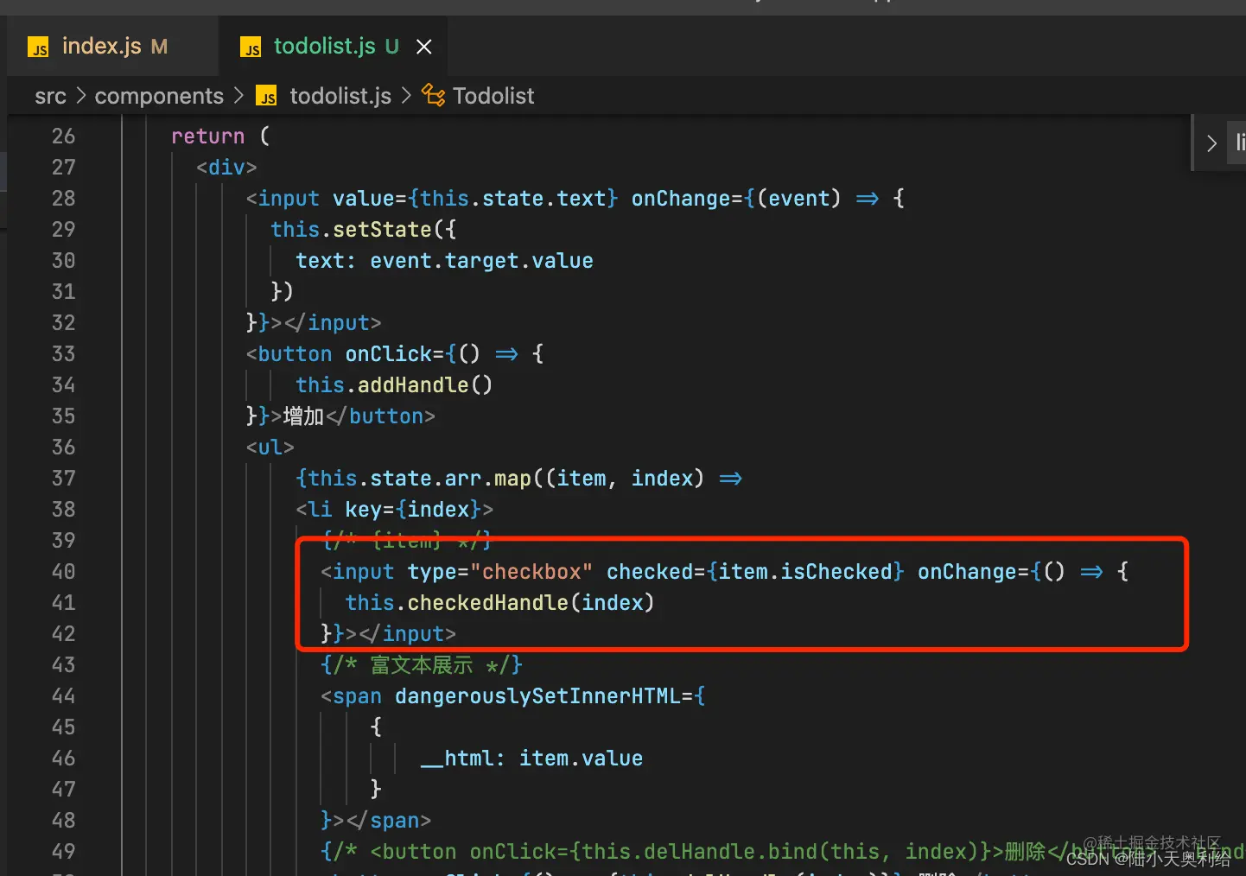Click the 'this.setState({' line
Viewport: 1246px width, 876px height.
point(363,230)
